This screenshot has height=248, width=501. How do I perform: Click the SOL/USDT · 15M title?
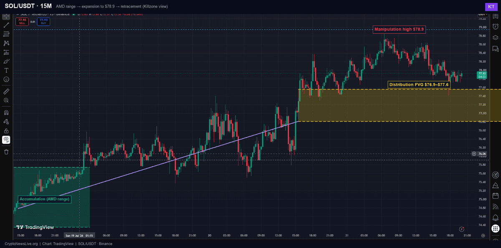[28, 7]
